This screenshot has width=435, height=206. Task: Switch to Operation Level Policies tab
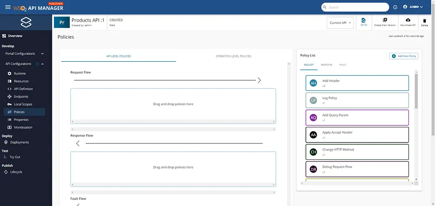coord(233,56)
